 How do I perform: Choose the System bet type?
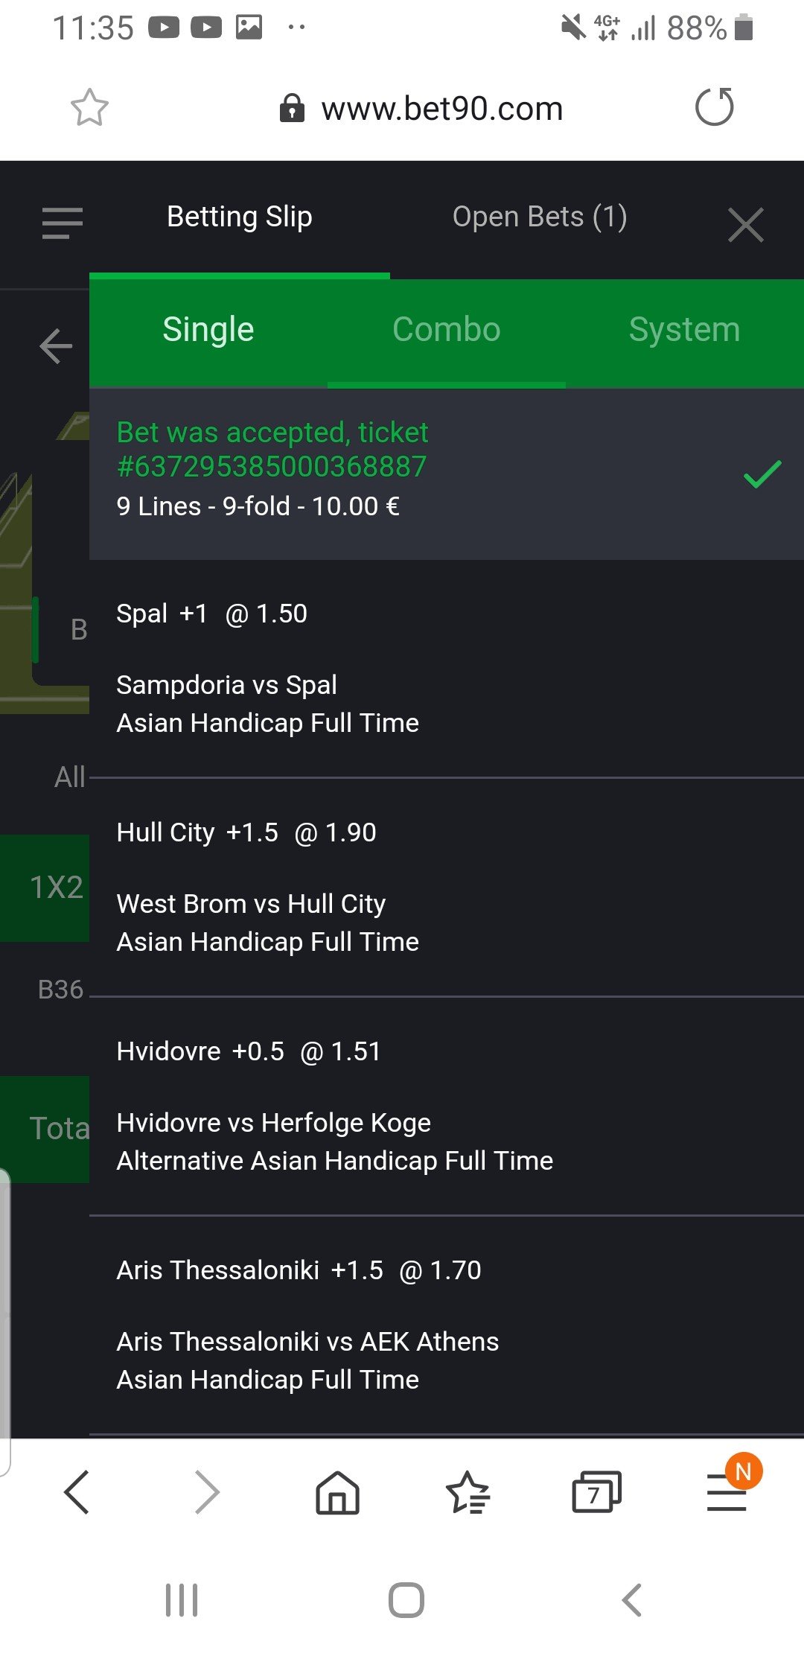[684, 330]
